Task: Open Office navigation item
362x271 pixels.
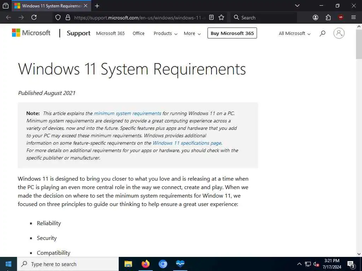Action: tap(139, 34)
